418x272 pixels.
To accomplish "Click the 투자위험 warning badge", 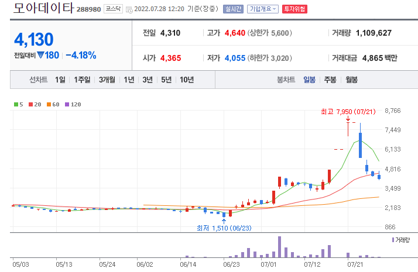I will tap(294, 9).
